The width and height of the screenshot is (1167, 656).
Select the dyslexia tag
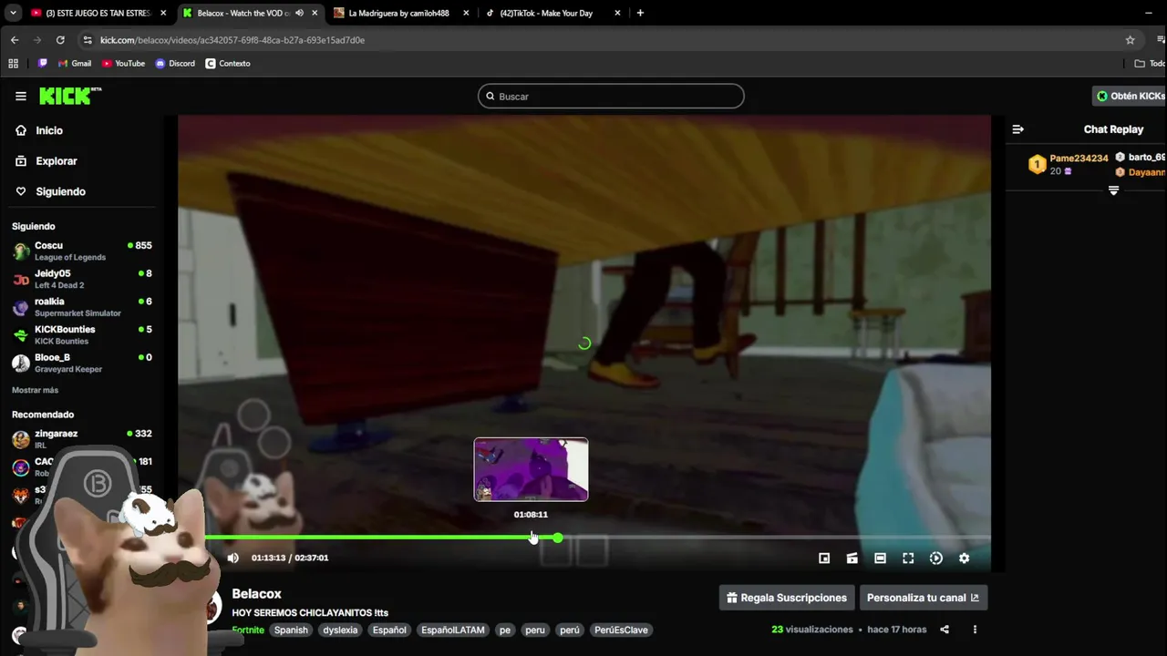(x=340, y=630)
